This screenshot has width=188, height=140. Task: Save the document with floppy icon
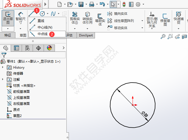pyautogui.click(x=81, y=4)
